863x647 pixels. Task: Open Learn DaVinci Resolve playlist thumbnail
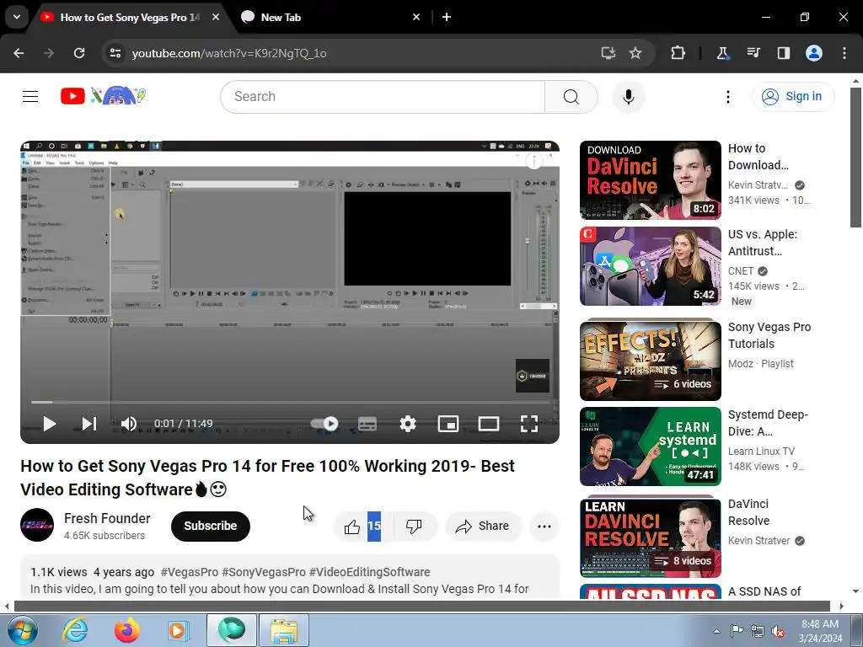650,538
